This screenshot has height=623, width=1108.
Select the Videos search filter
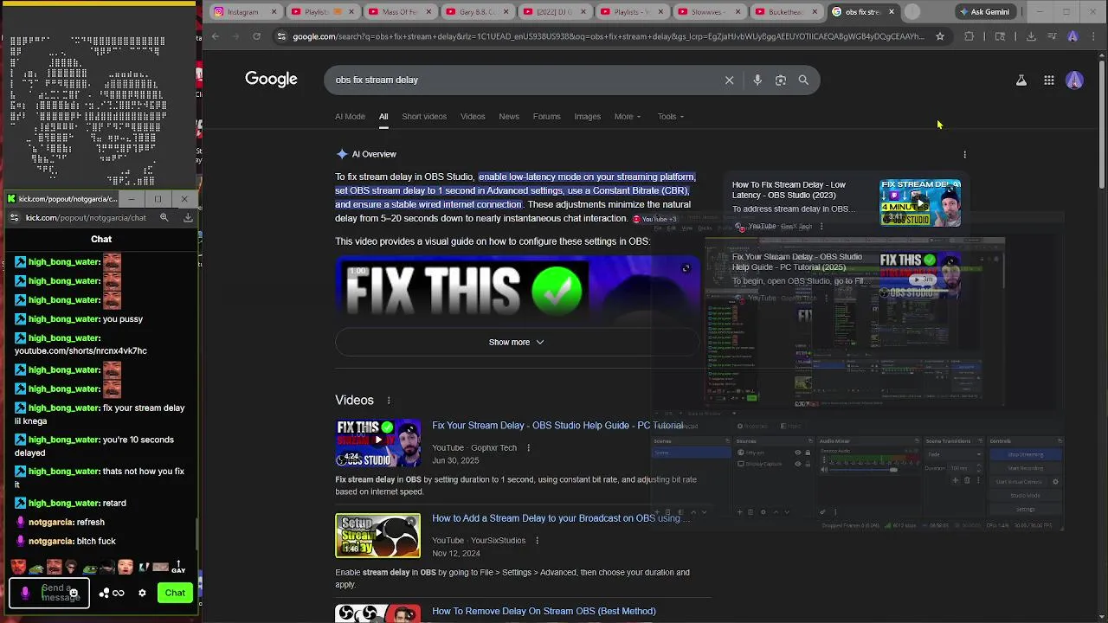[x=473, y=117]
